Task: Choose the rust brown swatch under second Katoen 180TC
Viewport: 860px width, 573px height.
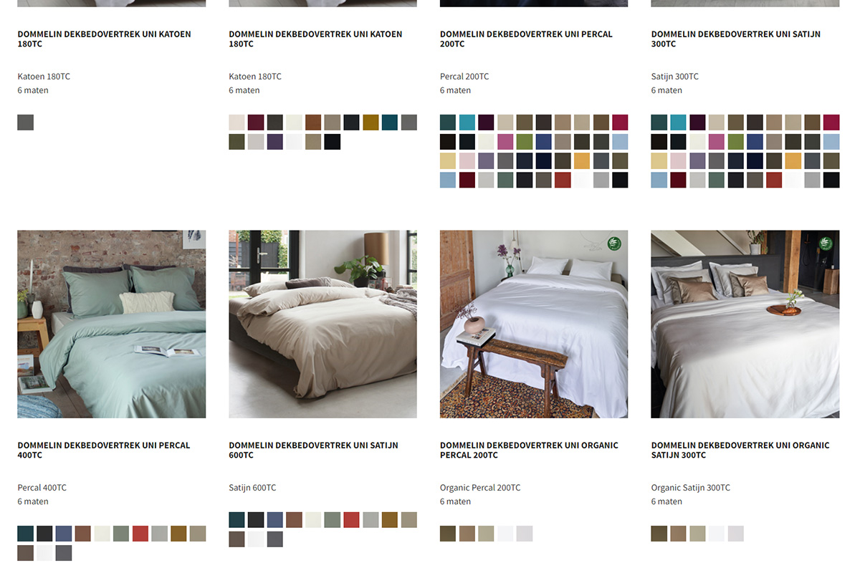Action: pos(313,122)
